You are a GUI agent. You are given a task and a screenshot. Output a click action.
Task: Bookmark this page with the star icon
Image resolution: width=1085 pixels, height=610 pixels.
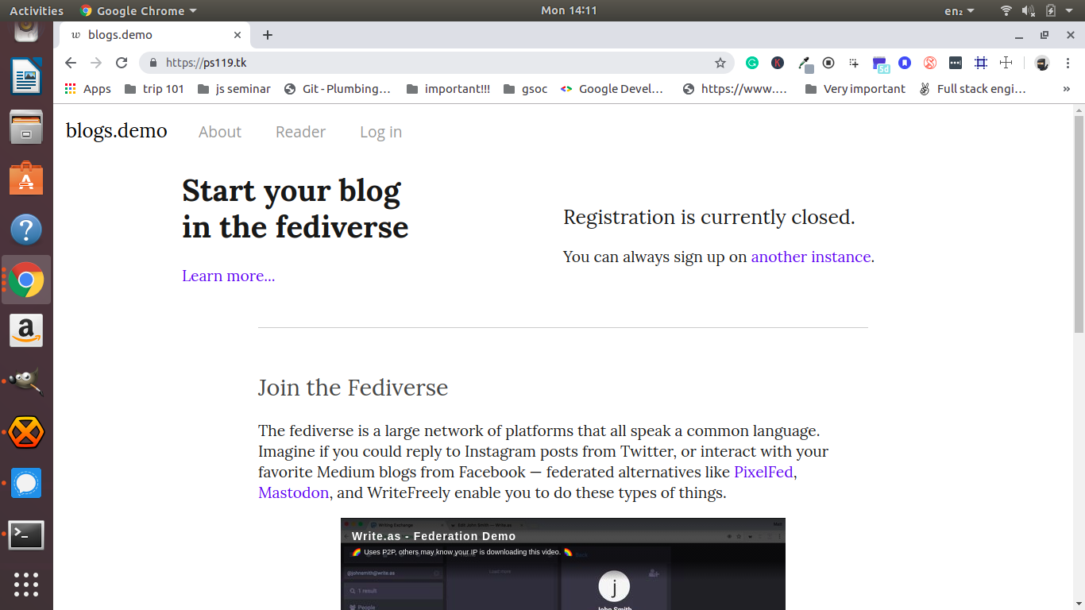pos(720,63)
